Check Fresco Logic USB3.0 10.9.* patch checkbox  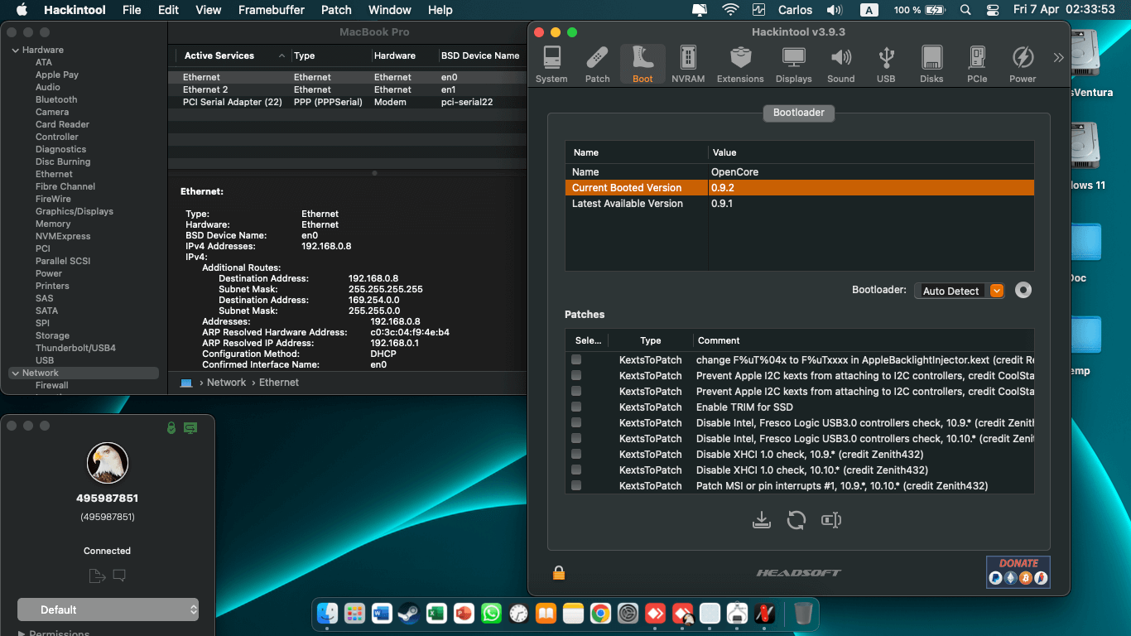click(x=576, y=423)
